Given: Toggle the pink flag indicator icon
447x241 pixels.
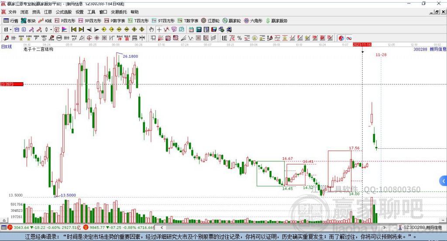Looking at the screenshot, I should pyautogui.click(x=65, y=30).
